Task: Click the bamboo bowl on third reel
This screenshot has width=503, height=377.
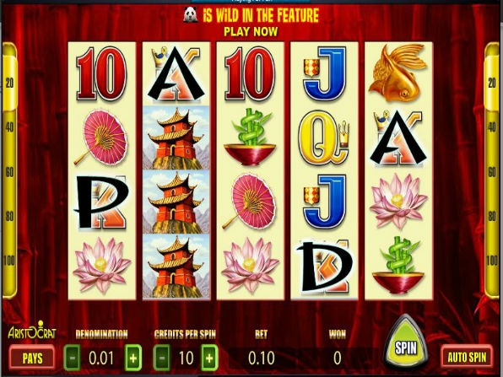Action: 250,137
